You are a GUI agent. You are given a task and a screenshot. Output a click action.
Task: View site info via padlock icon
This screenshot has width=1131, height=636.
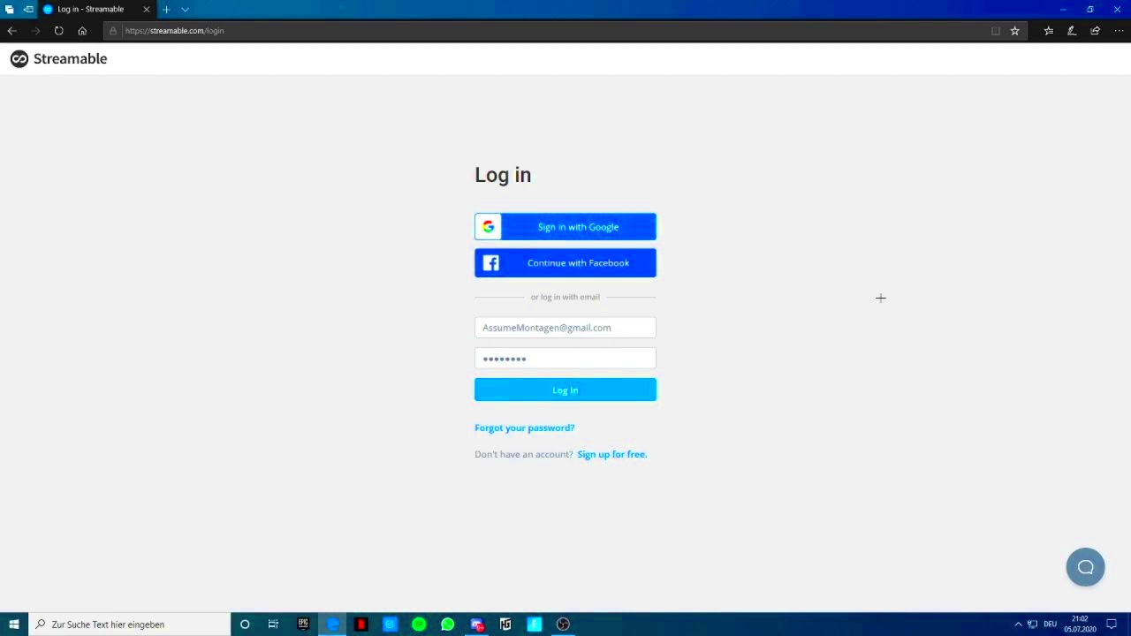pos(113,31)
